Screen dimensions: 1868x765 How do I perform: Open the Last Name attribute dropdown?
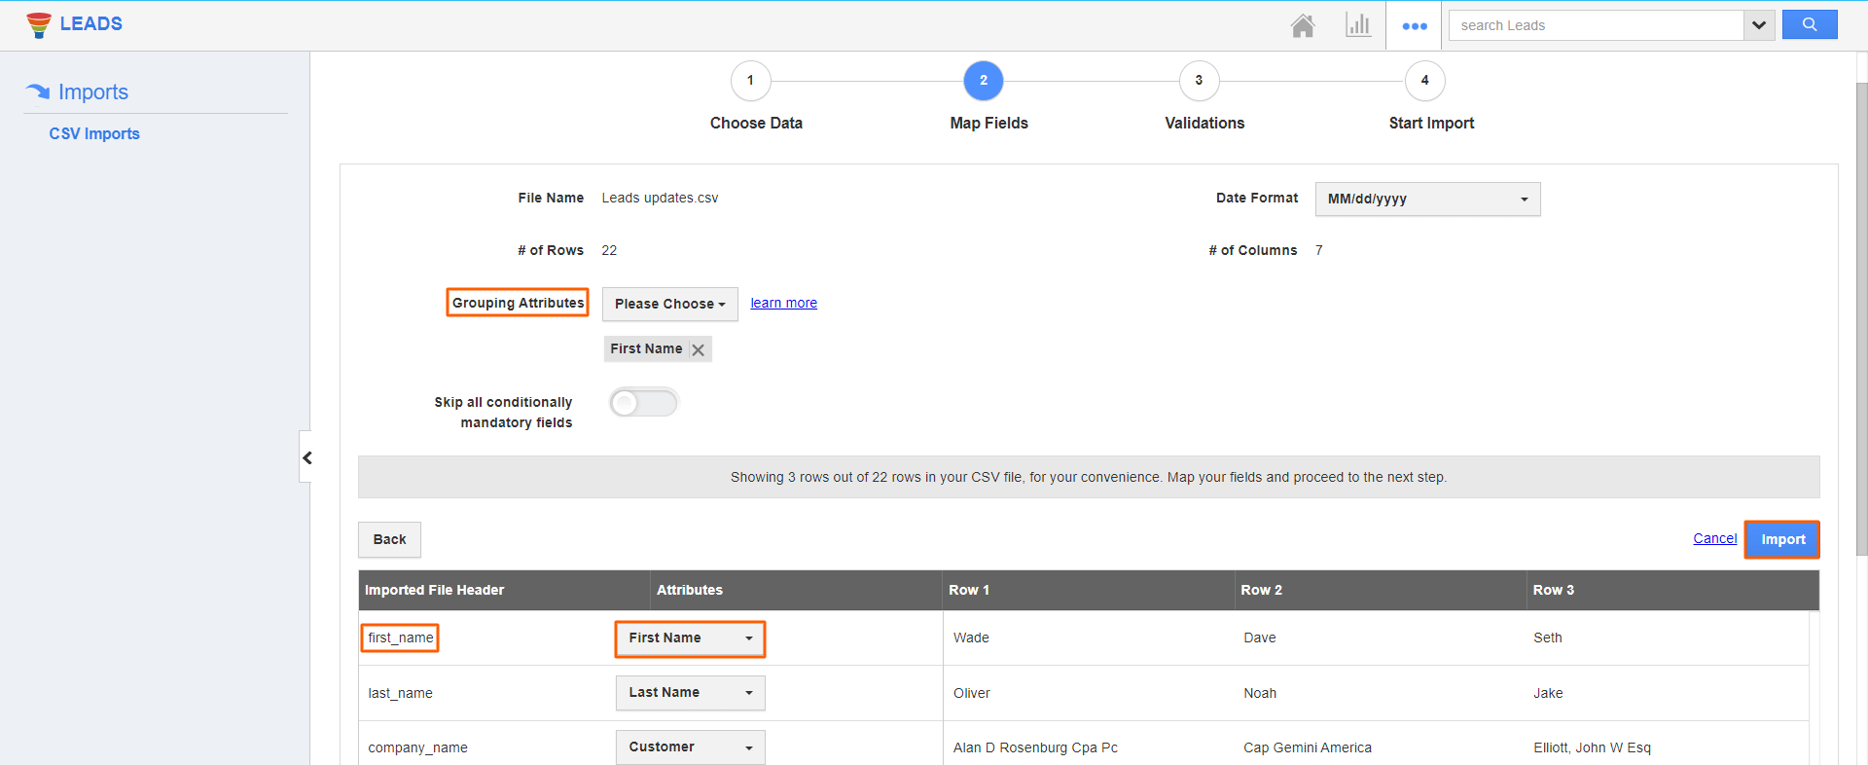690,693
